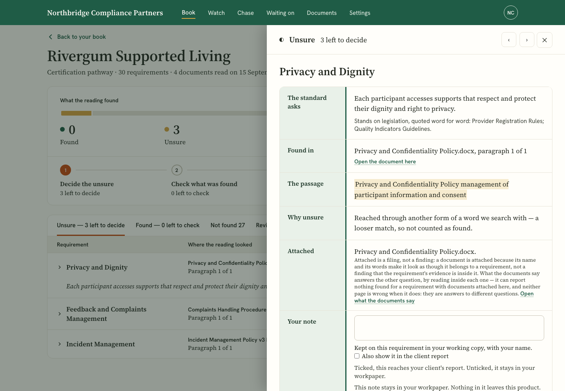Switch to 'Found — 0 left to check' tab
The width and height of the screenshot is (565, 391).
pos(168,225)
